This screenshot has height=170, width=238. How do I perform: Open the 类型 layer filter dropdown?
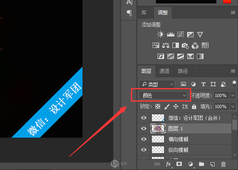157,84
